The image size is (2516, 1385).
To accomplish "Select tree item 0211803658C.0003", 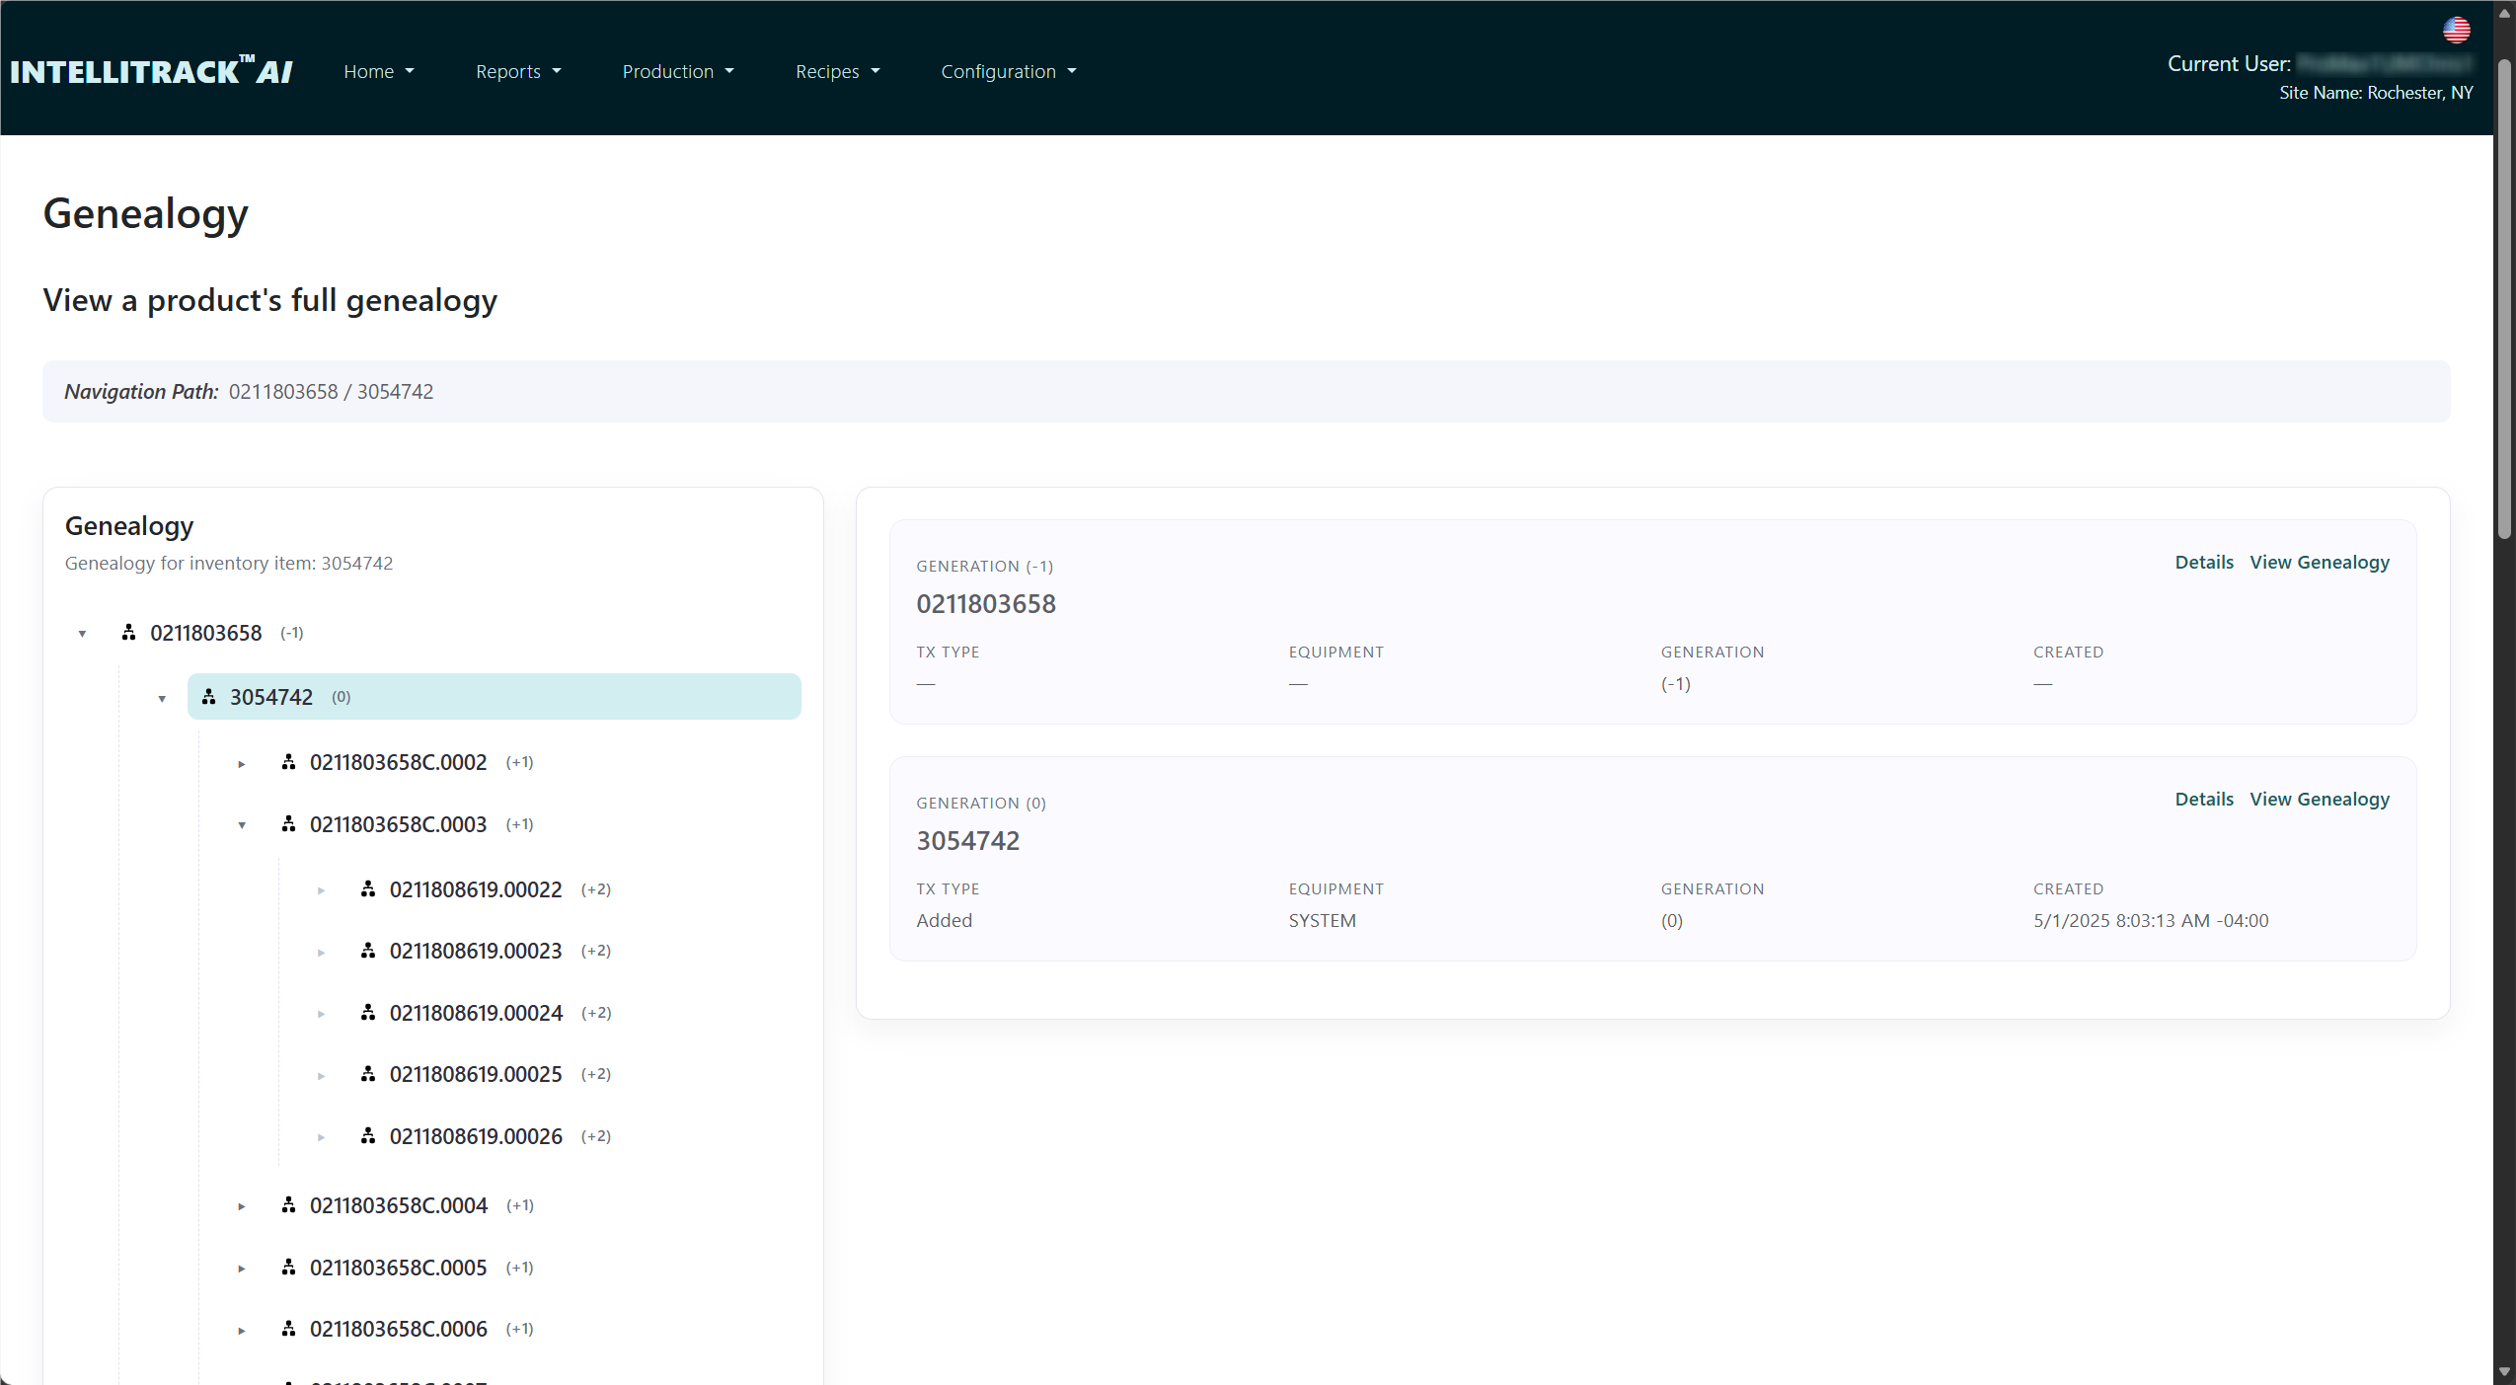I will pyautogui.click(x=398, y=824).
